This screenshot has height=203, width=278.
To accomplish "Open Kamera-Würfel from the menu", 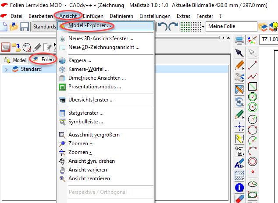I will coord(106,69).
